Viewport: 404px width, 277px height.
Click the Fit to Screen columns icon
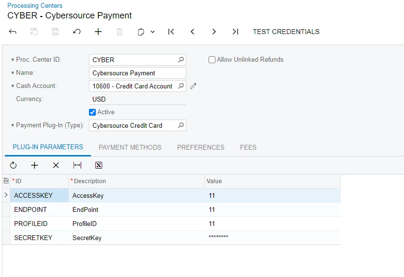click(x=77, y=165)
